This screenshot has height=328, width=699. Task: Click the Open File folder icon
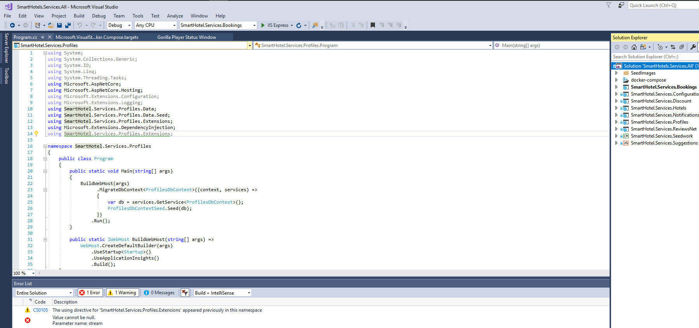click(x=51, y=25)
